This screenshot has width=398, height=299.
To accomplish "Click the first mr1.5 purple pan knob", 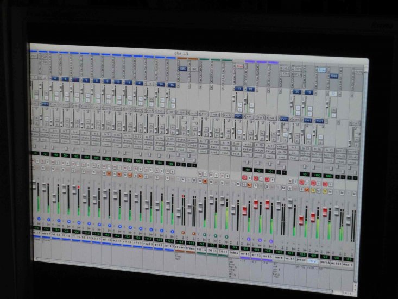I will point(249,239).
